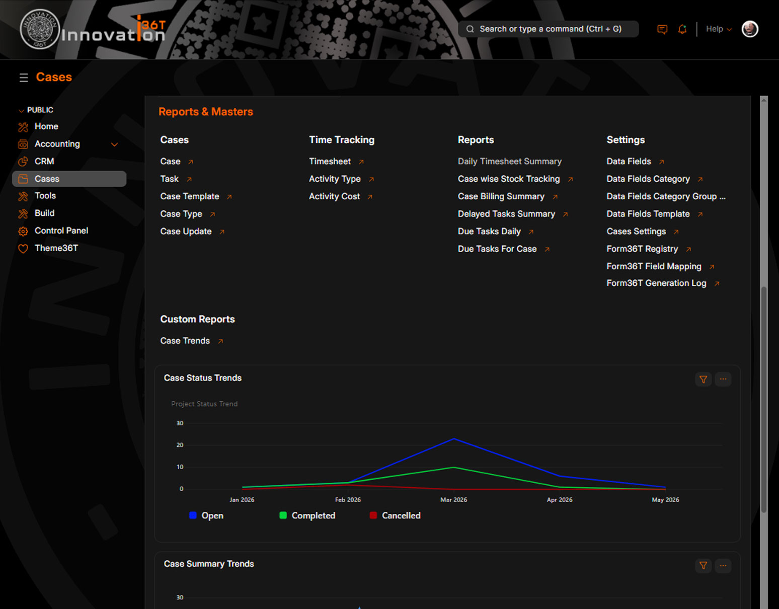Click the arrow icon beside Timesheet
This screenshot has height=609, width=779.
(361, 162)
